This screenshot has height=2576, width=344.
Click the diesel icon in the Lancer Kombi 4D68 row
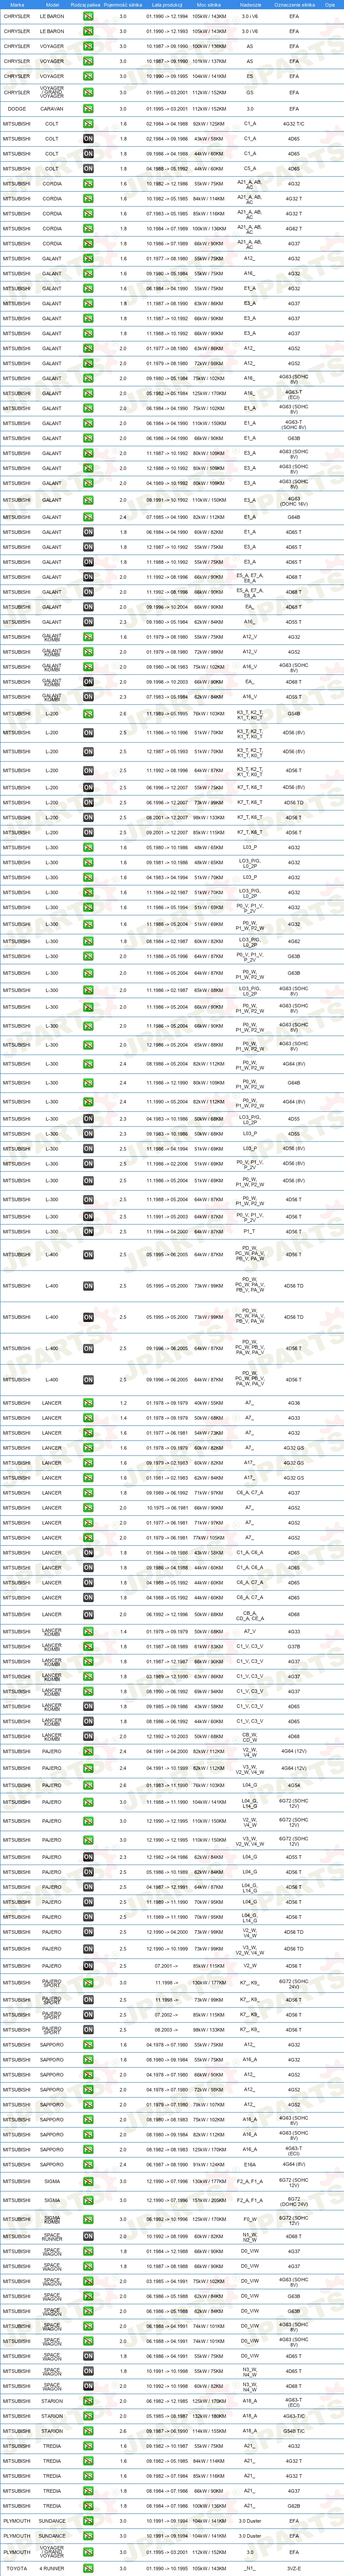pos(88,1736)
